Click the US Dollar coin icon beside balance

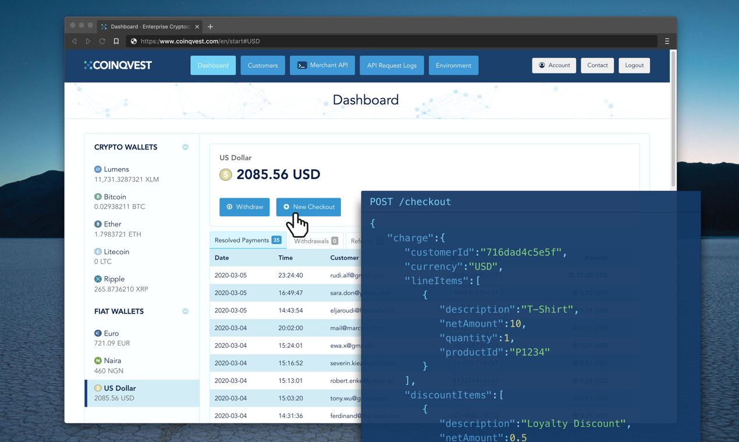click(225, 174)
